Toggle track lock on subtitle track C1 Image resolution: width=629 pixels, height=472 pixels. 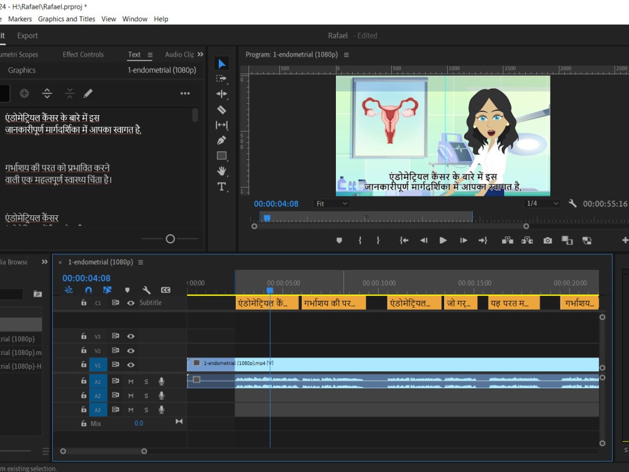84,303
